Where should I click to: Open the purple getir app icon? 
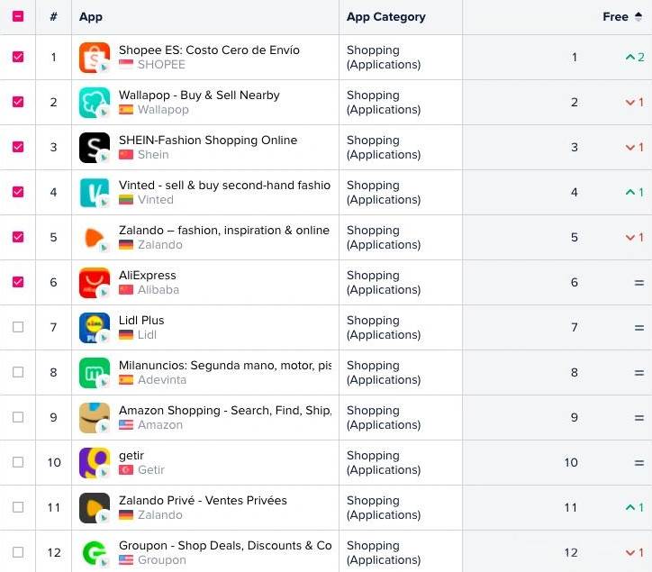click(x=95, y=463)
